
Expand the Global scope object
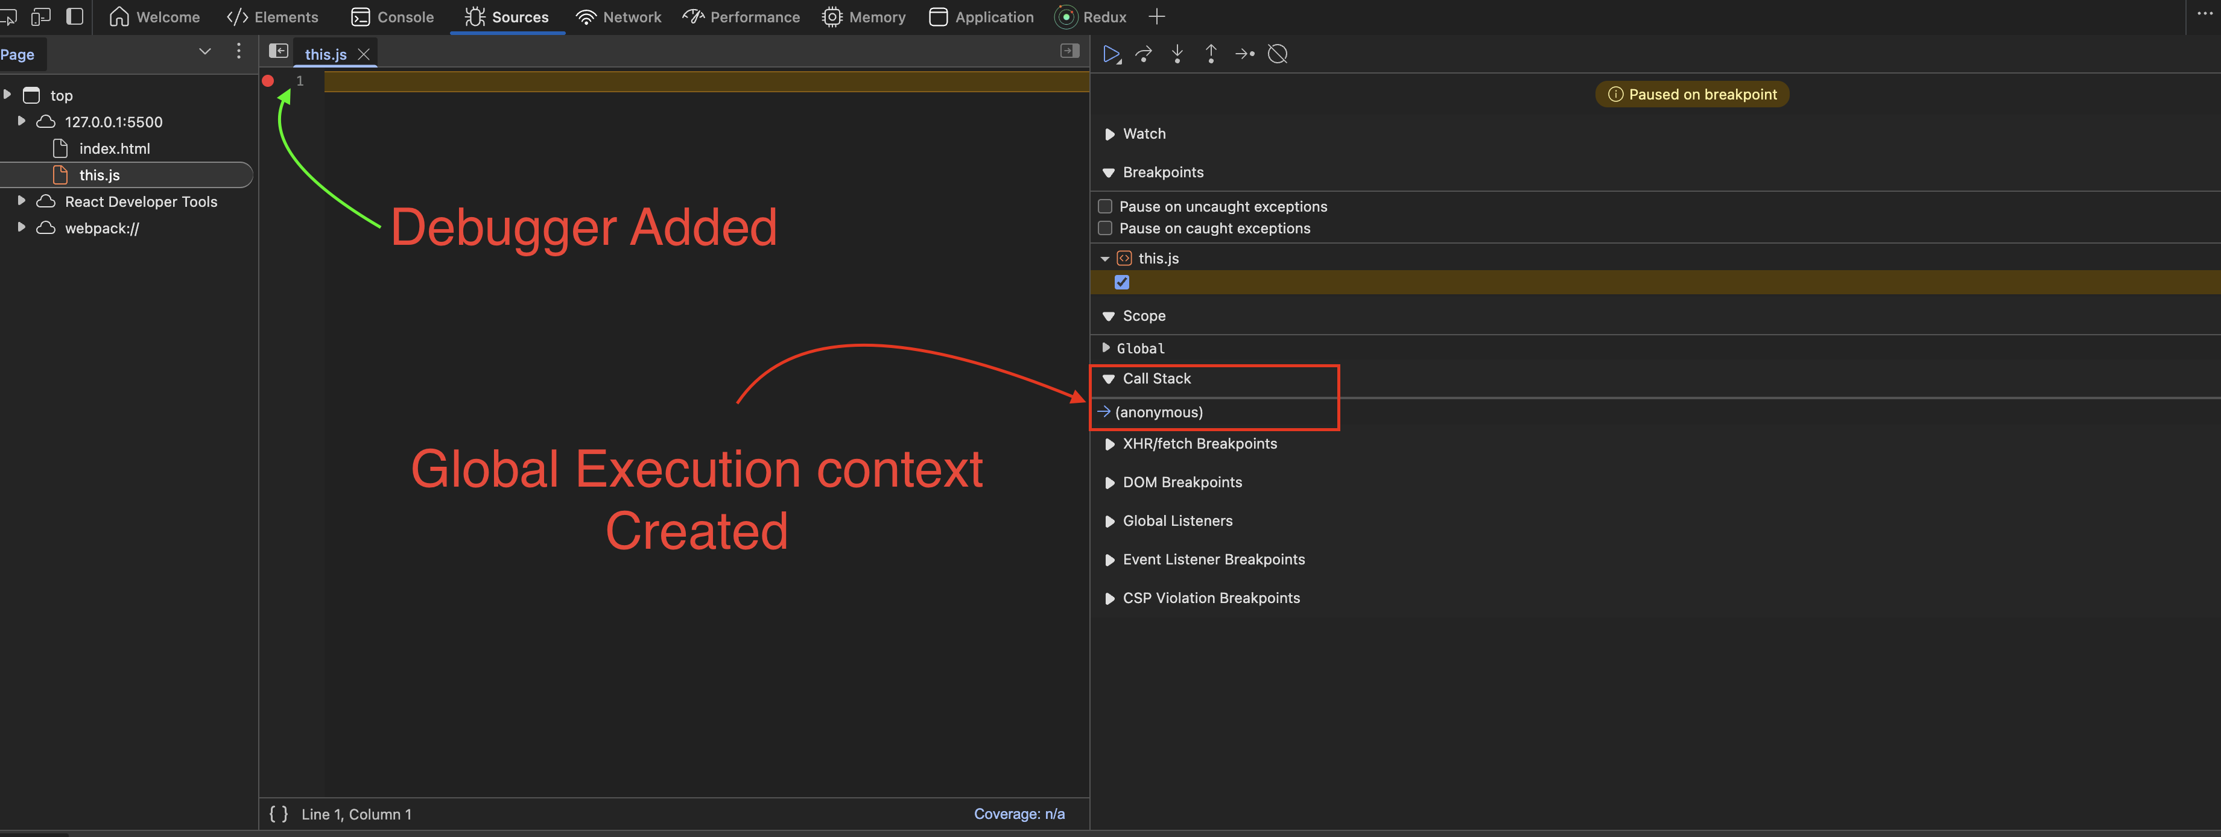click(1105, 347)
